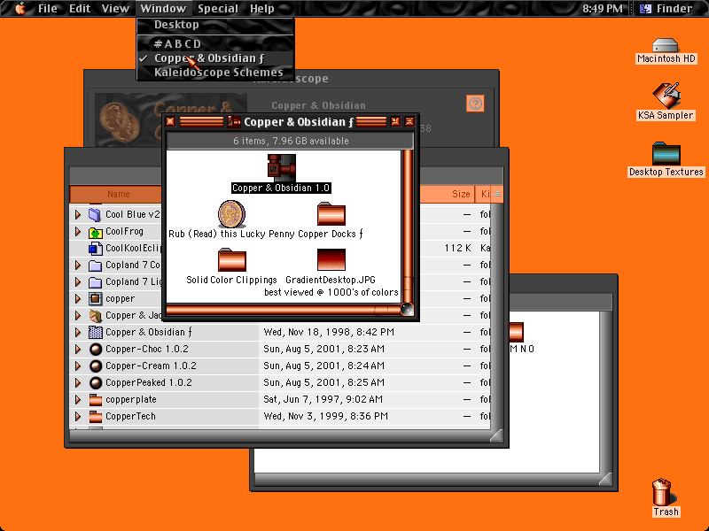709x531 pixels.
Task: Click the CoolKoolEclipse file icon in list
Action: click(95, 249)
